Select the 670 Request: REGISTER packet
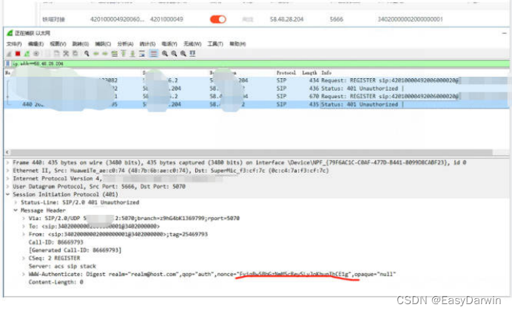This screenshot has height=313, width=512. click(x=256, y=97)
